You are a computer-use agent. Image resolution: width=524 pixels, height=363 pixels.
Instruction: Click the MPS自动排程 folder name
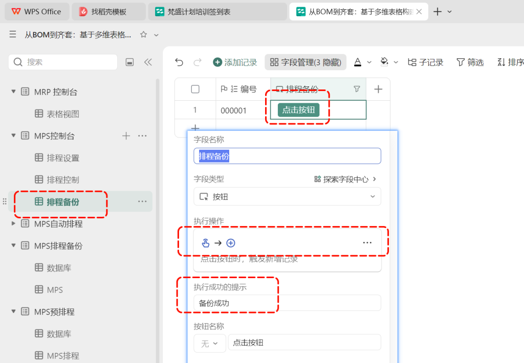tap(58, 223)
